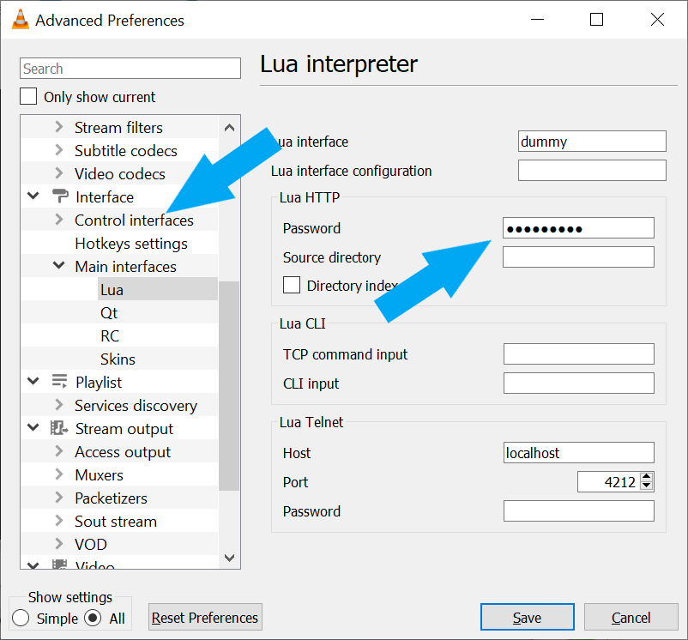This screenshot has width=688, height=640.
Task: Expand the VOD node
Action: [x=59, y=544]
